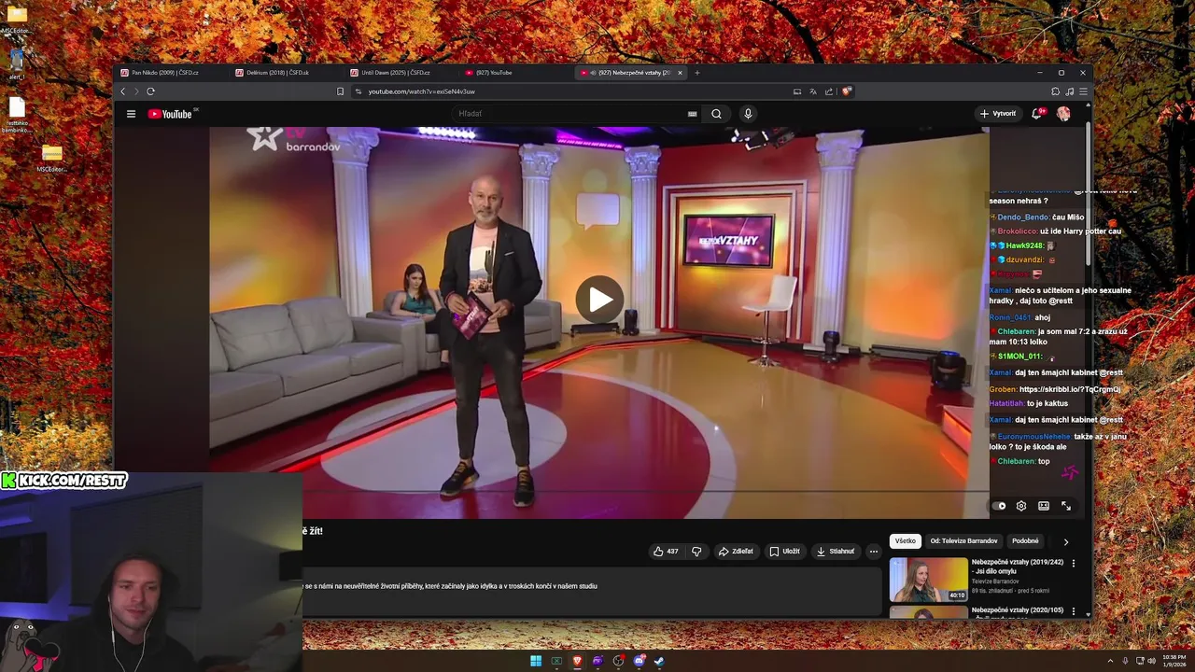Screen dimensions: 1195x672
Task: Open a new browser tab with plus
Action: coord(696,73)
